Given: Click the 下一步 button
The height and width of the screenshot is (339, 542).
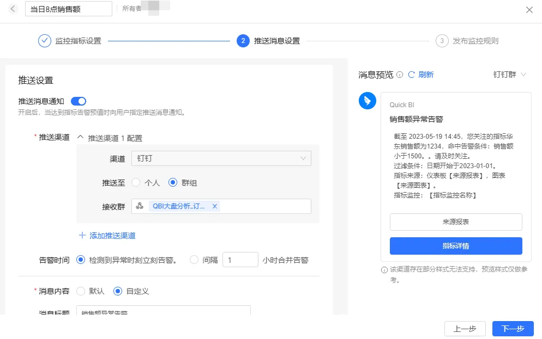Looking at the screenshot, I should coord(512,329).
